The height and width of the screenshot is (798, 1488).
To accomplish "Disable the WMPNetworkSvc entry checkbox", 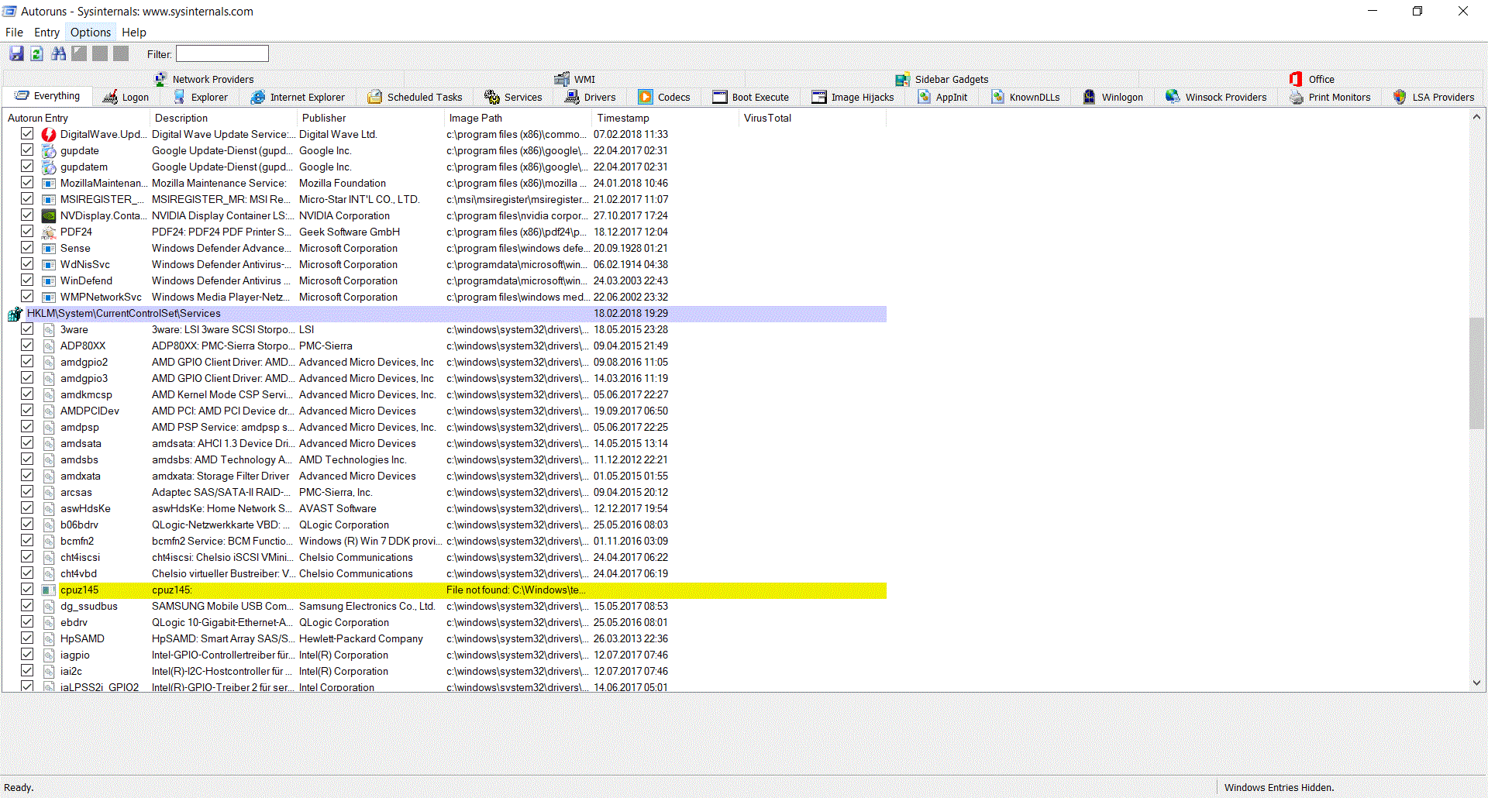I will [27, 297].
